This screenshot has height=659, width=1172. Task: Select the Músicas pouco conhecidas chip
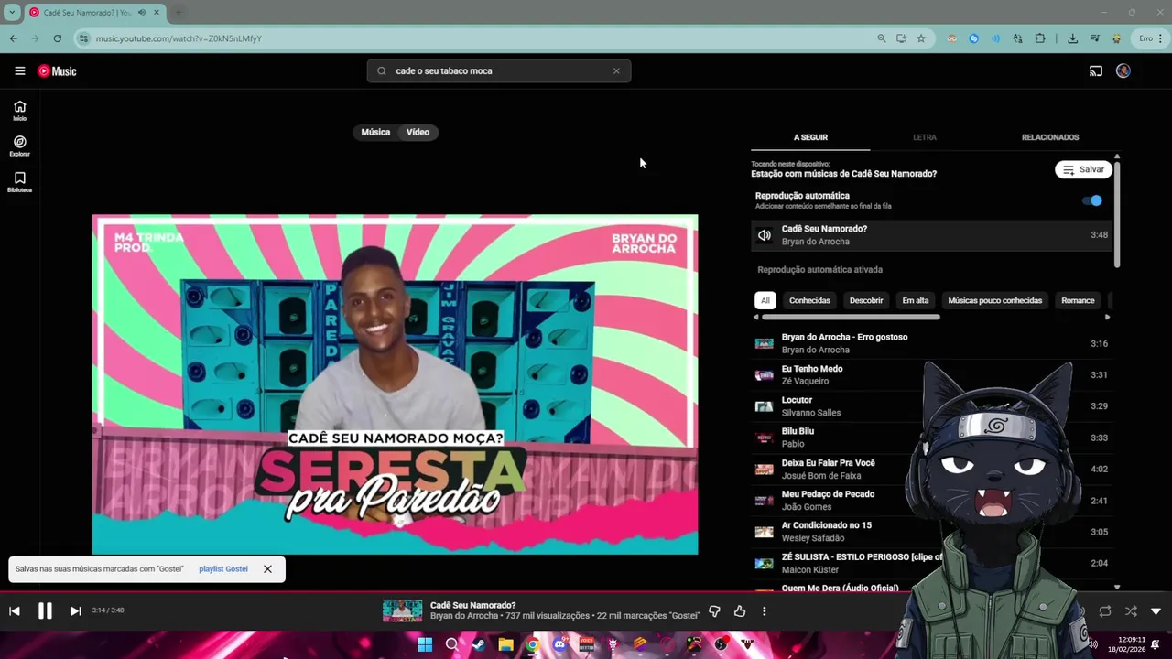(x=994, y=300)
